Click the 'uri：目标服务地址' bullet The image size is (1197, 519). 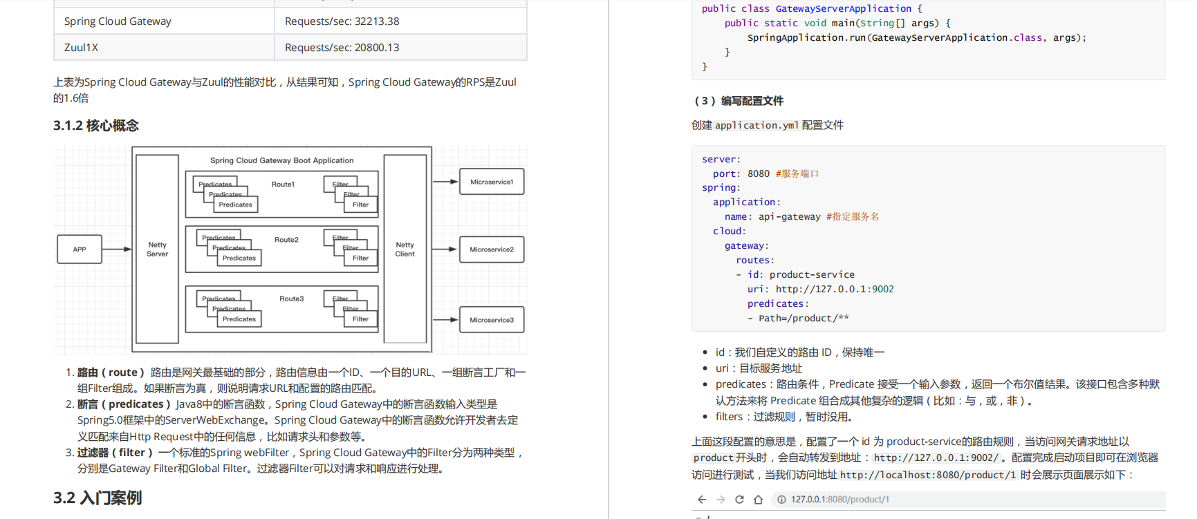tap(759, 368)
